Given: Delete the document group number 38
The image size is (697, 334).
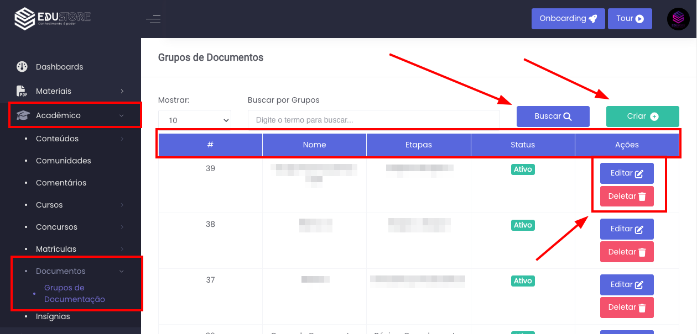Looking at the screenshot, I should click(627, 252).
